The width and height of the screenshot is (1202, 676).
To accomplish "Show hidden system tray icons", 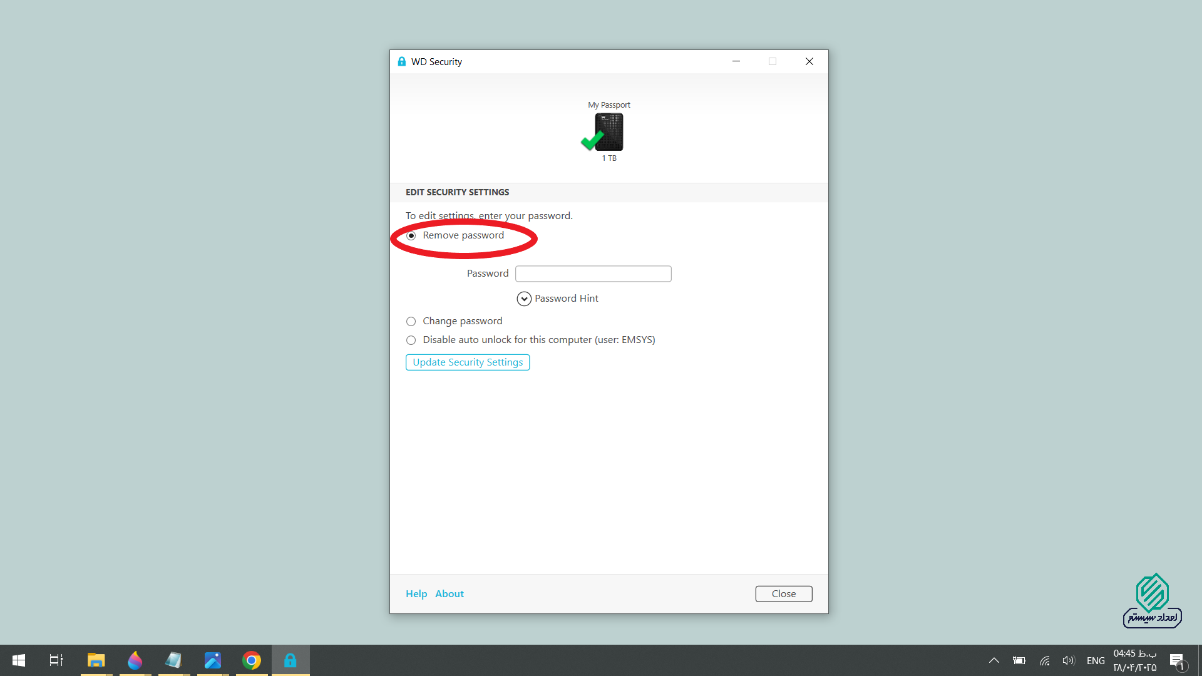I will pyautogui.click(x=994, y=660).
